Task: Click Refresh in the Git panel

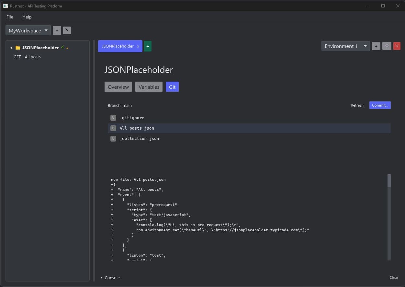Action: point(357,105)
